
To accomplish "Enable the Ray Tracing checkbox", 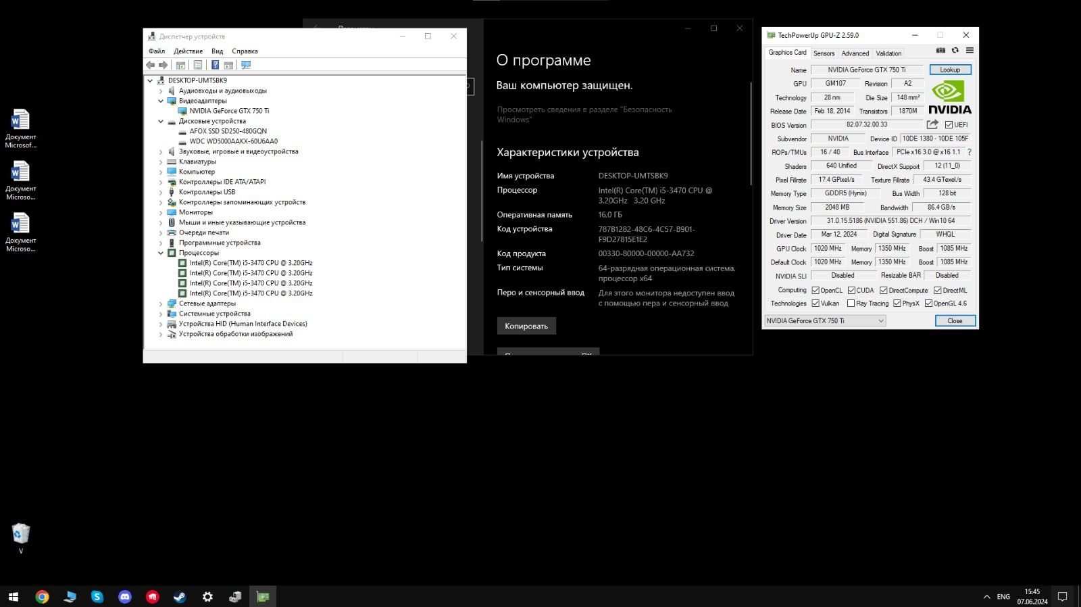I will point(851,303).
